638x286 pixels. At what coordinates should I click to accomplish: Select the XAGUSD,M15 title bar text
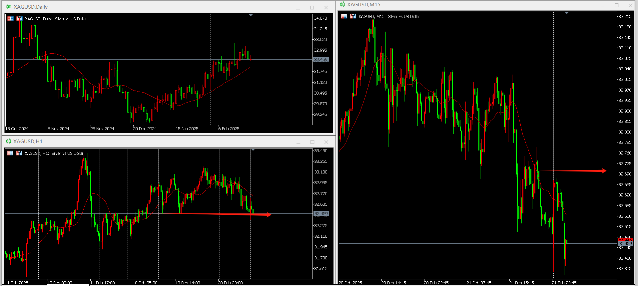364,5
